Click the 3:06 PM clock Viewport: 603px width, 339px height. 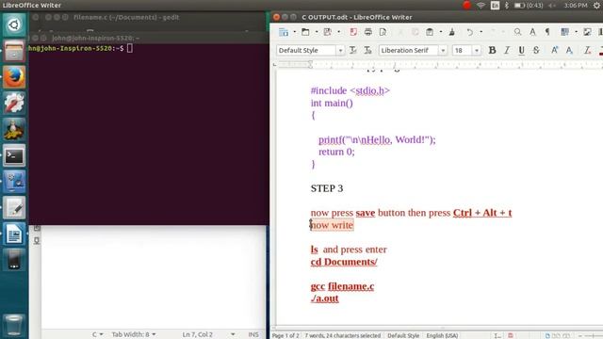coord(576,6)
